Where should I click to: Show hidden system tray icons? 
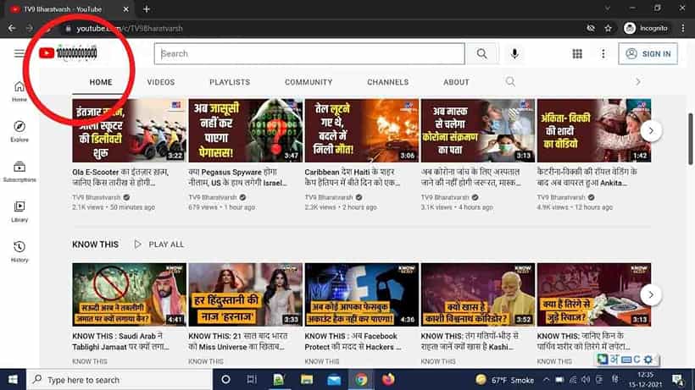546,379
